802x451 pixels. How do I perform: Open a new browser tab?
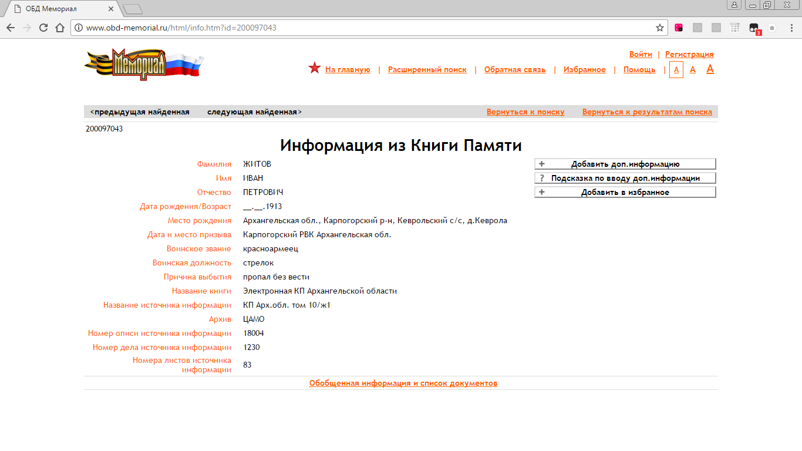point(133,9)
